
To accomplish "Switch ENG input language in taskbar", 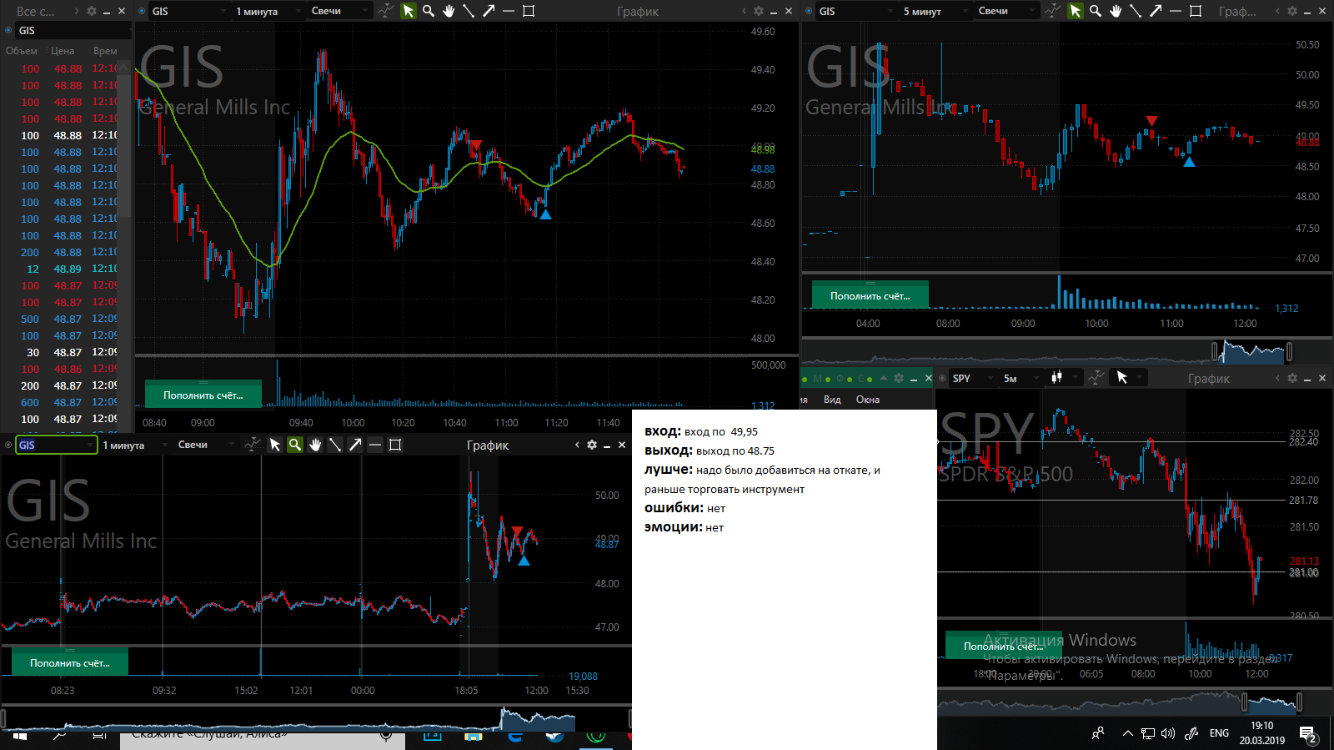I will pyautogui.click(x=1219, y=733).
